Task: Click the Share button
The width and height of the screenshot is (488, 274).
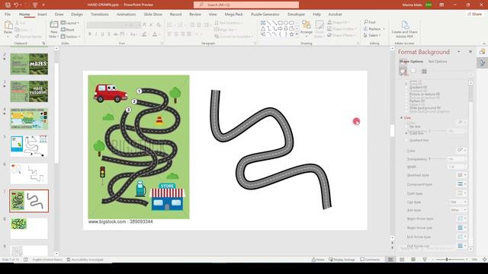Action: pyautogui.click(x=474, y=14)
